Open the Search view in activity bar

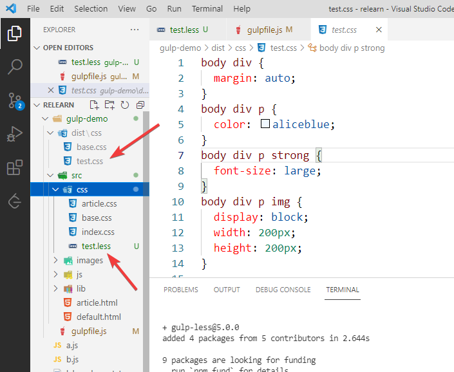pos(14,66)
